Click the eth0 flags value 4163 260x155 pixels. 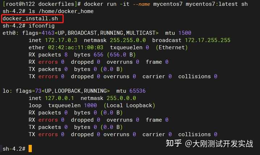48,33
